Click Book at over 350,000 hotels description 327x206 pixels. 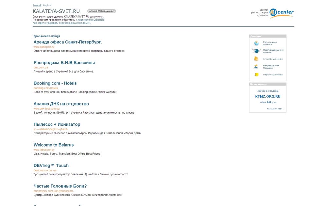click(x=75, y=92)
